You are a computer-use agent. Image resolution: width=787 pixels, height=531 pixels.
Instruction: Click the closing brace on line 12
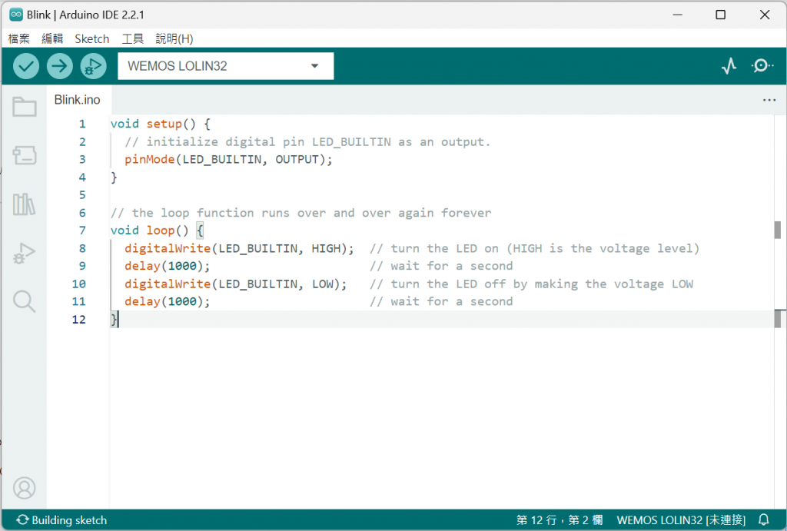coord(114,319)
